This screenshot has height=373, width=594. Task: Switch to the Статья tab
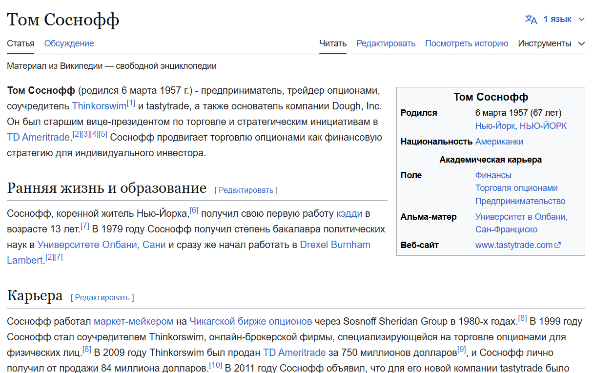pyautogui.click(x=20, y=43)
